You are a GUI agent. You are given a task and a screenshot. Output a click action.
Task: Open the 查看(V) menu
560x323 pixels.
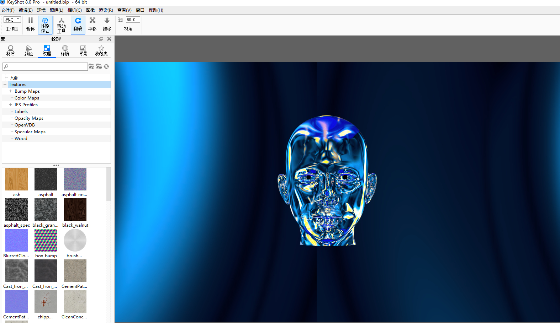click(125, 10)
